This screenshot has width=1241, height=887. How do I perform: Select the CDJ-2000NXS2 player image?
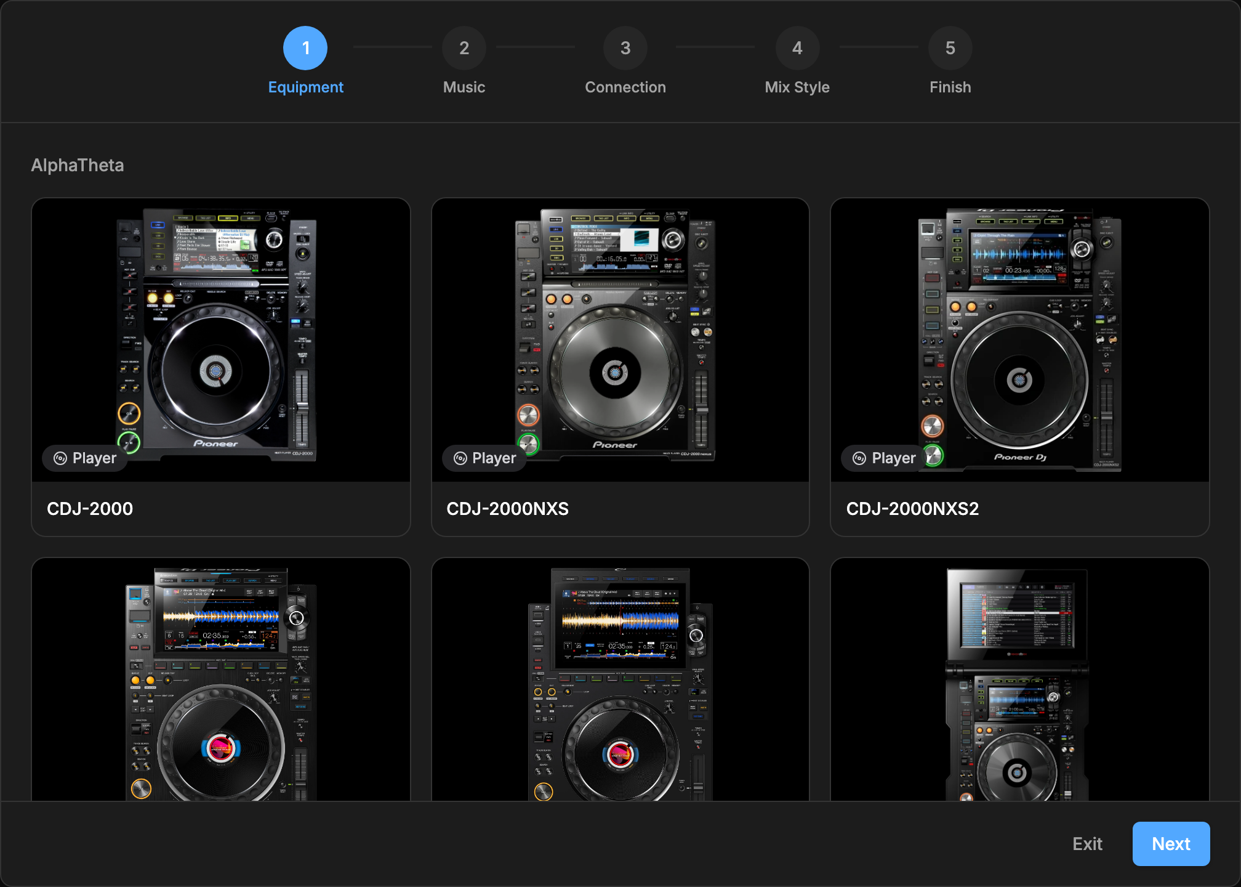tap(1020, 339)
